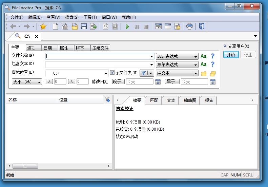This screenshot has height=187, width=268.
Task: Toggle the 专家用户 checkbox
Action: click(x=225, y=46)
